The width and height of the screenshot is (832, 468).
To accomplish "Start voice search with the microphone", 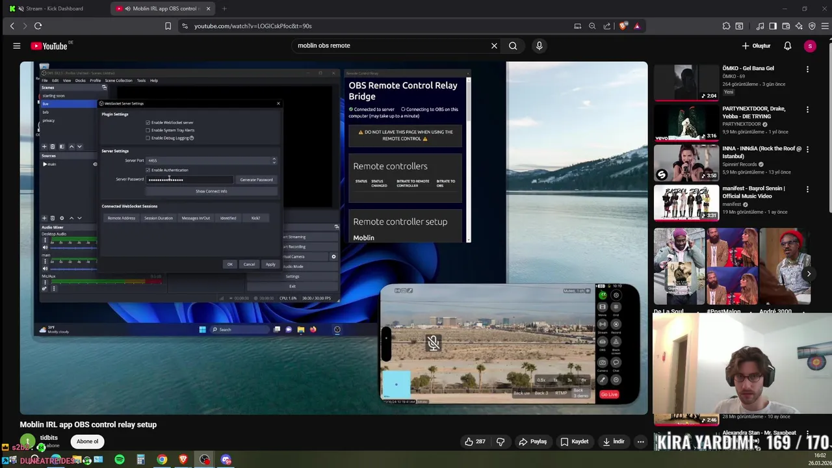I will pos(539,45).
